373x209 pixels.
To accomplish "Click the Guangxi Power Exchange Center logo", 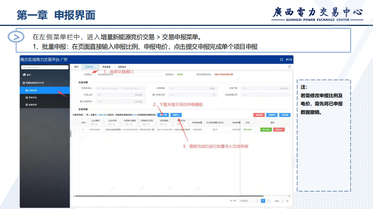I will point(317,14).
